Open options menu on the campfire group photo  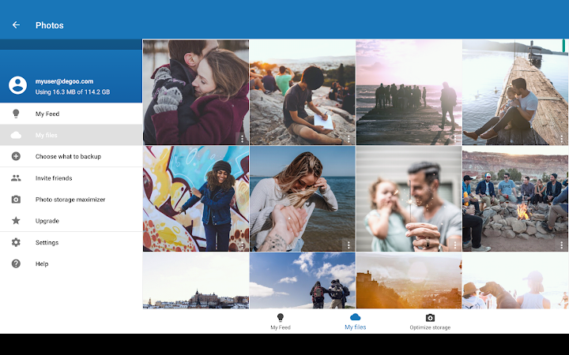point(561,245)
